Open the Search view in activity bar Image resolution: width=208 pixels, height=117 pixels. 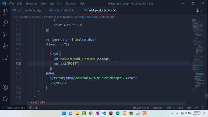coord(5,23)
